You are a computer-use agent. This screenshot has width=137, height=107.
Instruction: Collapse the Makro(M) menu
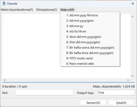[x=67, y=10]
